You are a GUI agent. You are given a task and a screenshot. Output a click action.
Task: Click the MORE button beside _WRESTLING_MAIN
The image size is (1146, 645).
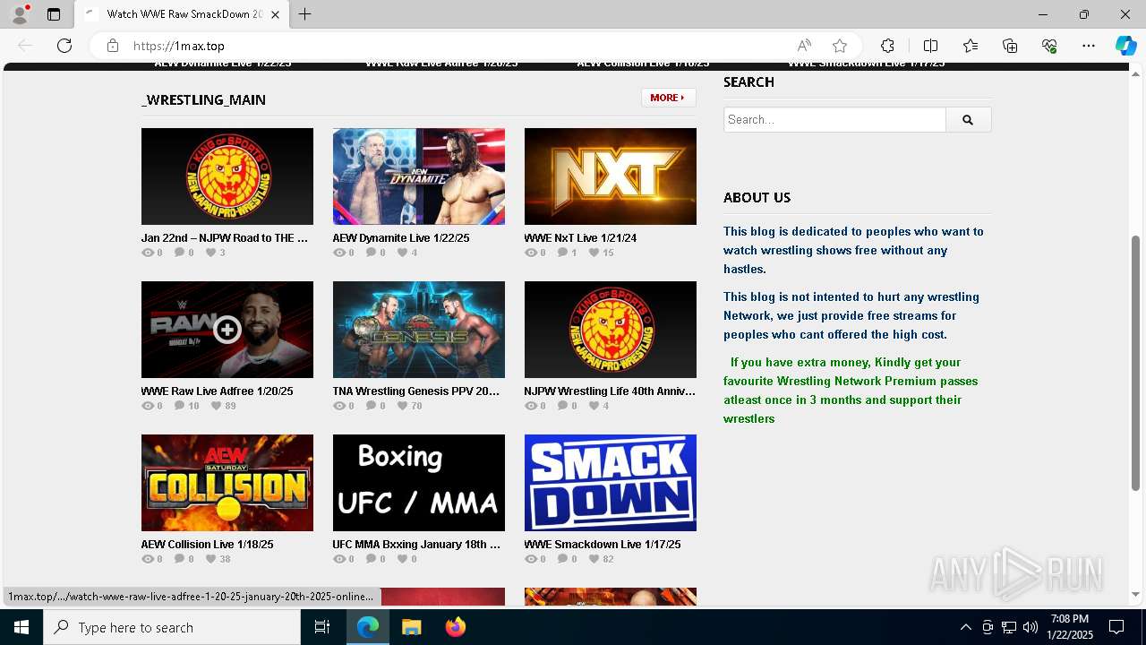(668, 98)
